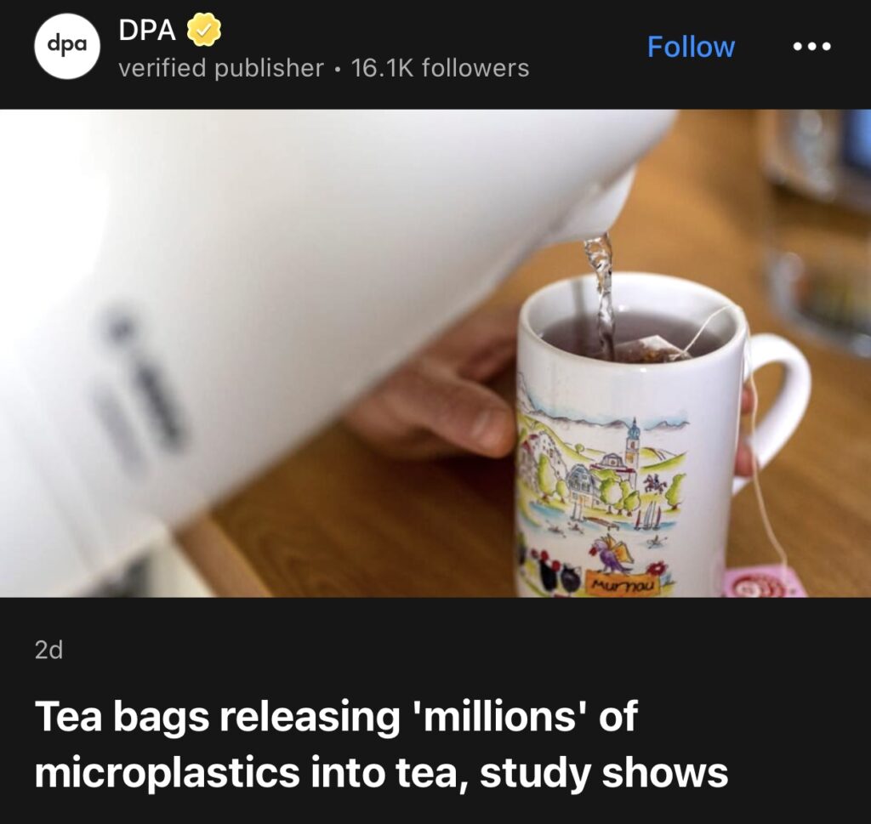This screenshot has height=824, width=871.
Task: Open the DPA publisher name link
Action: coord(147,30)
